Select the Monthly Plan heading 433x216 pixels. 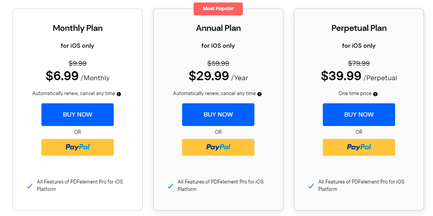coord(77,28)
